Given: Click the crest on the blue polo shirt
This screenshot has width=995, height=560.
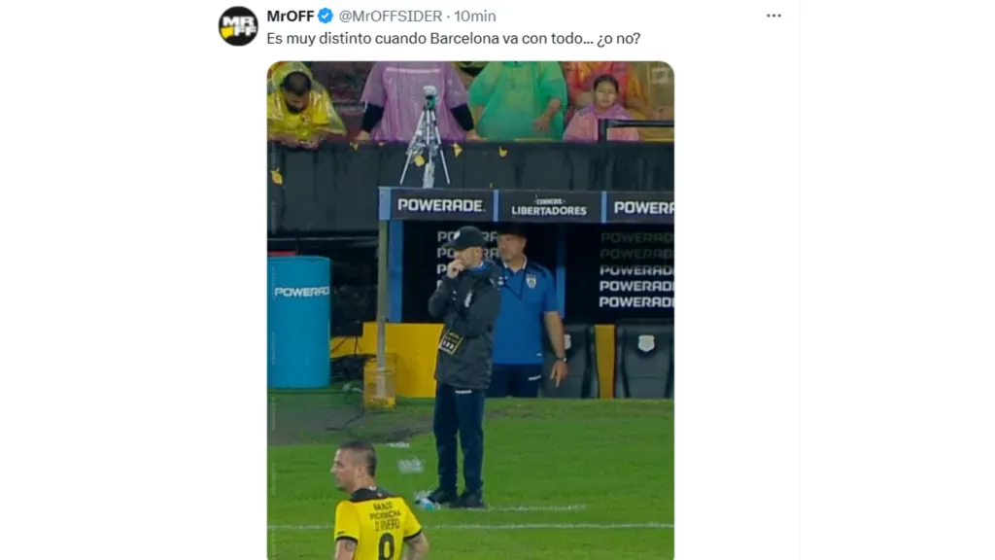Looking at the screenshot, I should click(x=531, y=281).
